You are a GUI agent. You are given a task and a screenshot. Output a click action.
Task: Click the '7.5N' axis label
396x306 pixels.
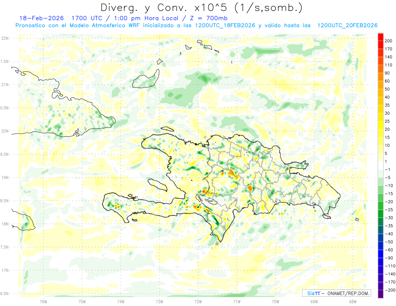click(5, 247)
